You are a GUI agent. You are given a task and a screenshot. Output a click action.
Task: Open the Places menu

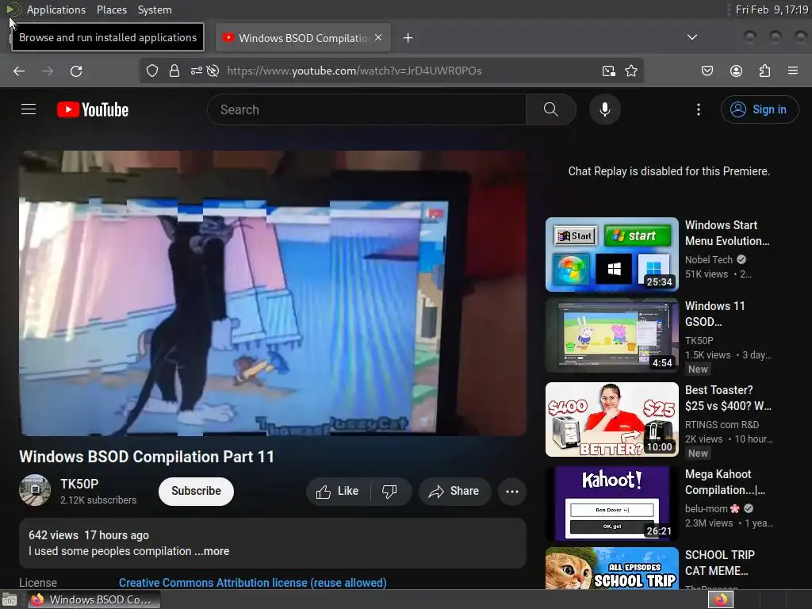(111, 10)
